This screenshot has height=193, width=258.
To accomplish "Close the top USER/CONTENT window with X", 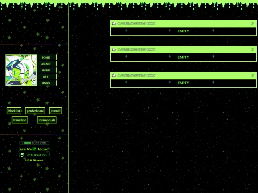I will click(253, 24).
